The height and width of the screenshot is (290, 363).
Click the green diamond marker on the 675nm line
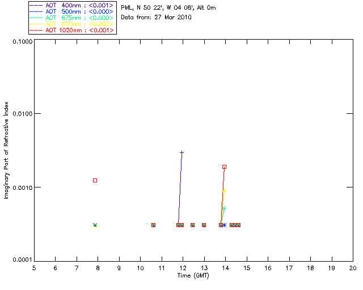224,208
